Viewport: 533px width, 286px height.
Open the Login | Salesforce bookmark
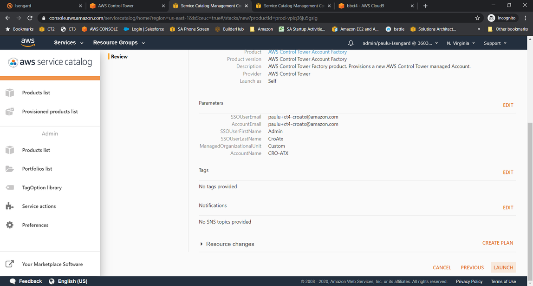(144, 29)
